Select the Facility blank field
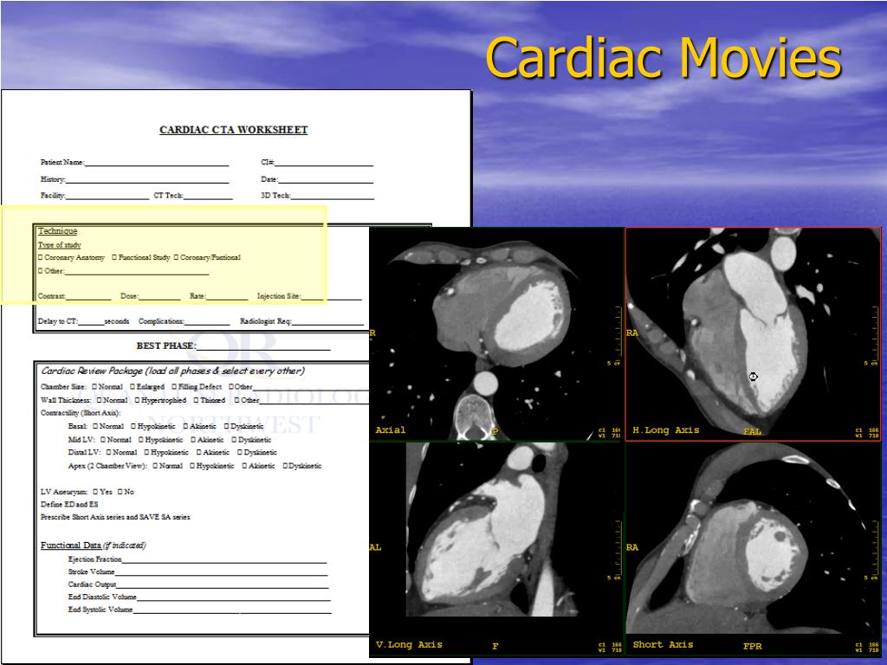The image size is (887, 665). (107, 197)
